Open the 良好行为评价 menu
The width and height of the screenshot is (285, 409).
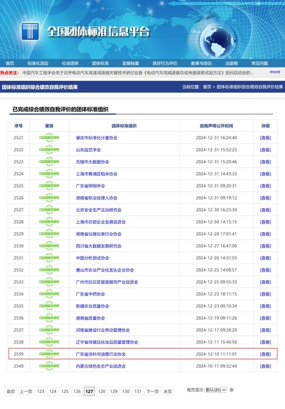(x=165, y=63)
